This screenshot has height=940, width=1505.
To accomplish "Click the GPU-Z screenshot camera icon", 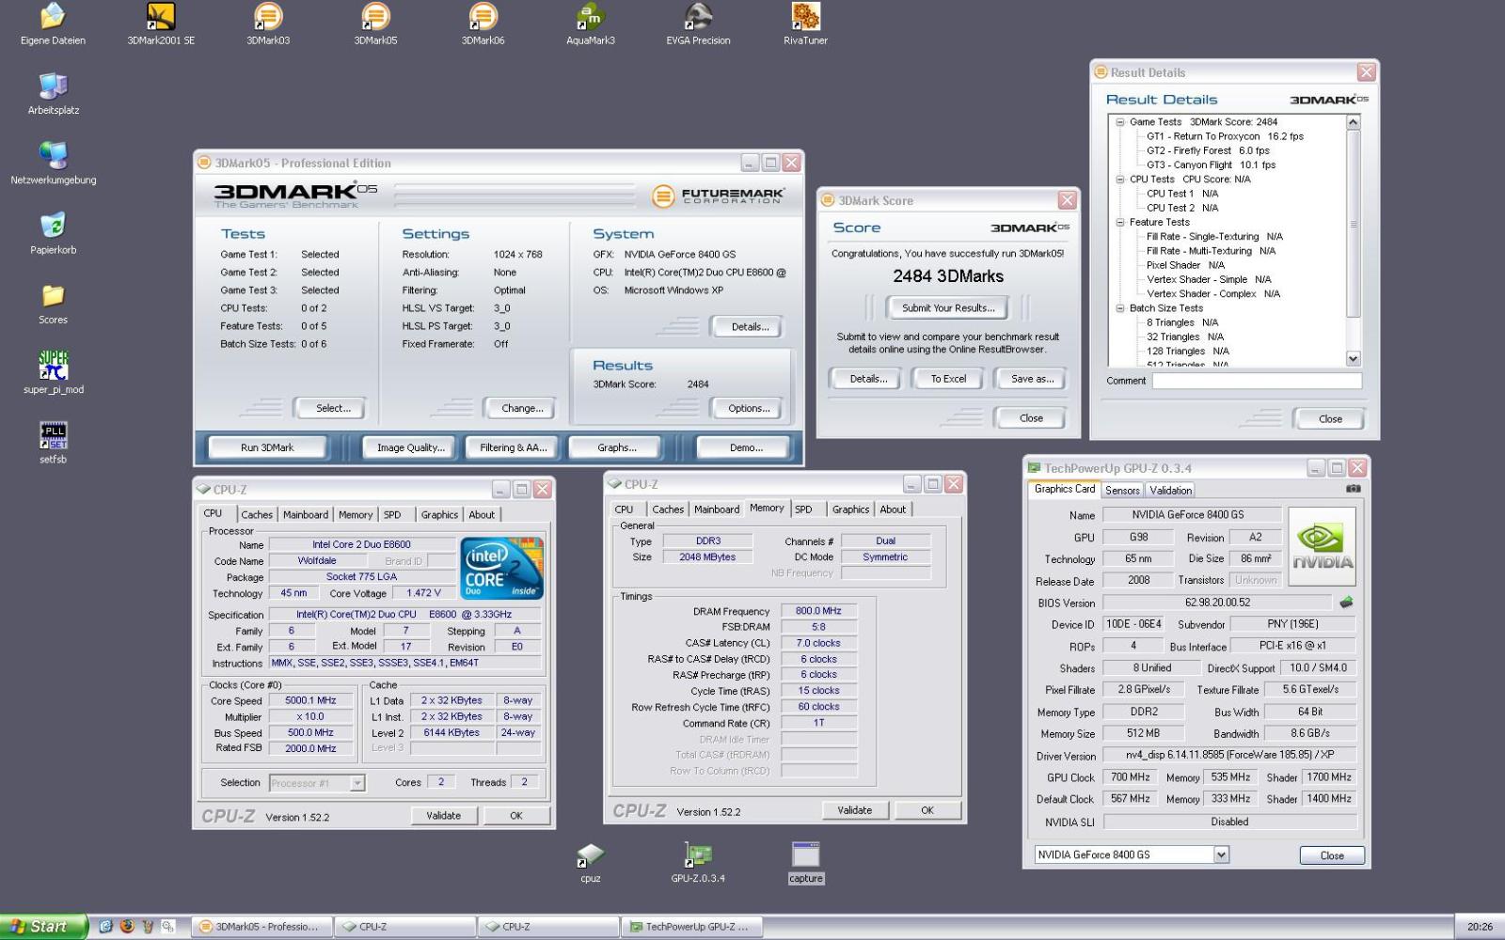I will (x=1353, y=489).
